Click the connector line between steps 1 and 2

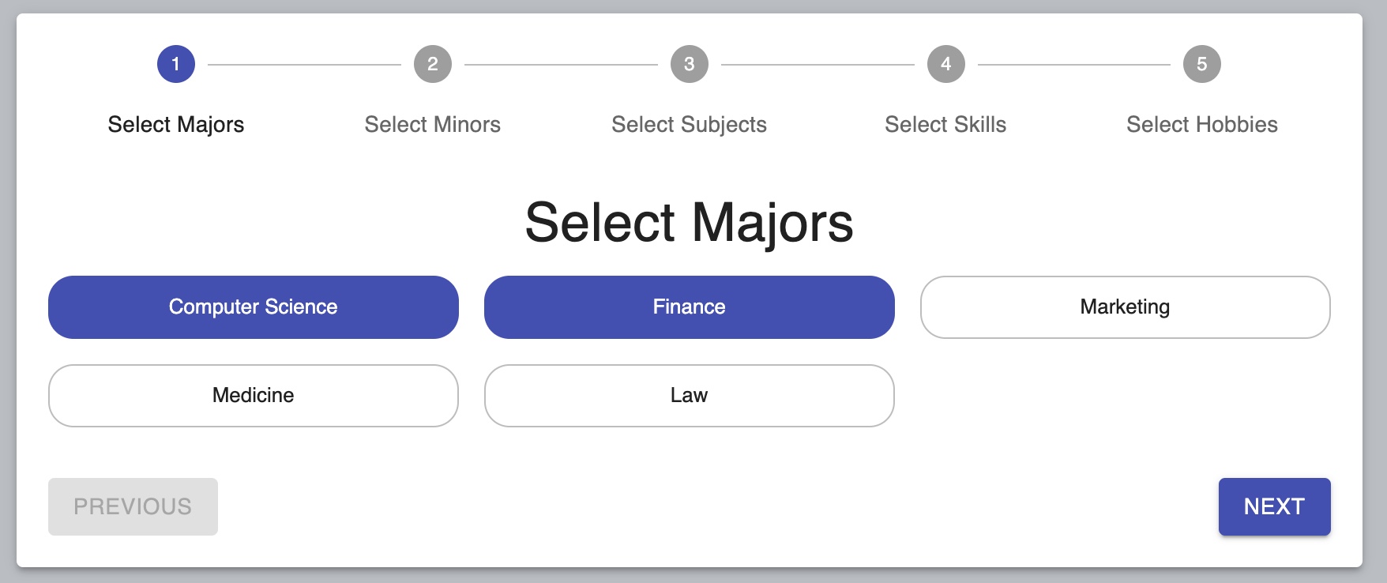tap(304, 65)
